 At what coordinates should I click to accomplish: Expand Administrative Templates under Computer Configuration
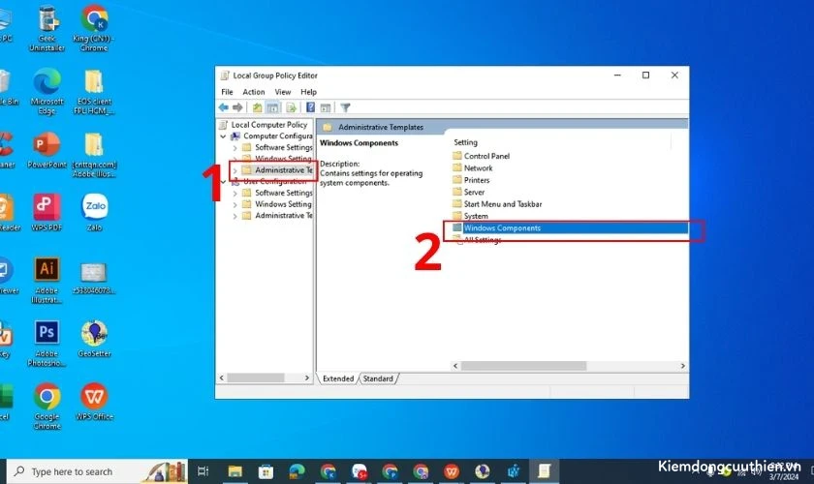pyautogui.click(x=235, y=170)
